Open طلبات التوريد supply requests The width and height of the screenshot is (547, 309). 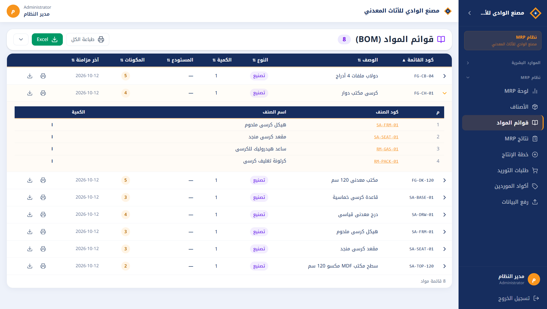pyautogui.click(x=502, y=170)
